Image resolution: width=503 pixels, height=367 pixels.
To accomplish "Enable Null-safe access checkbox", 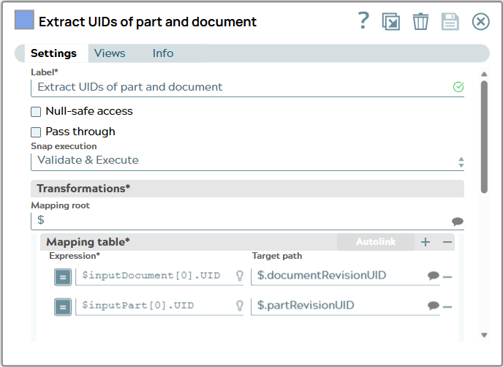I will tap(36, 112).
